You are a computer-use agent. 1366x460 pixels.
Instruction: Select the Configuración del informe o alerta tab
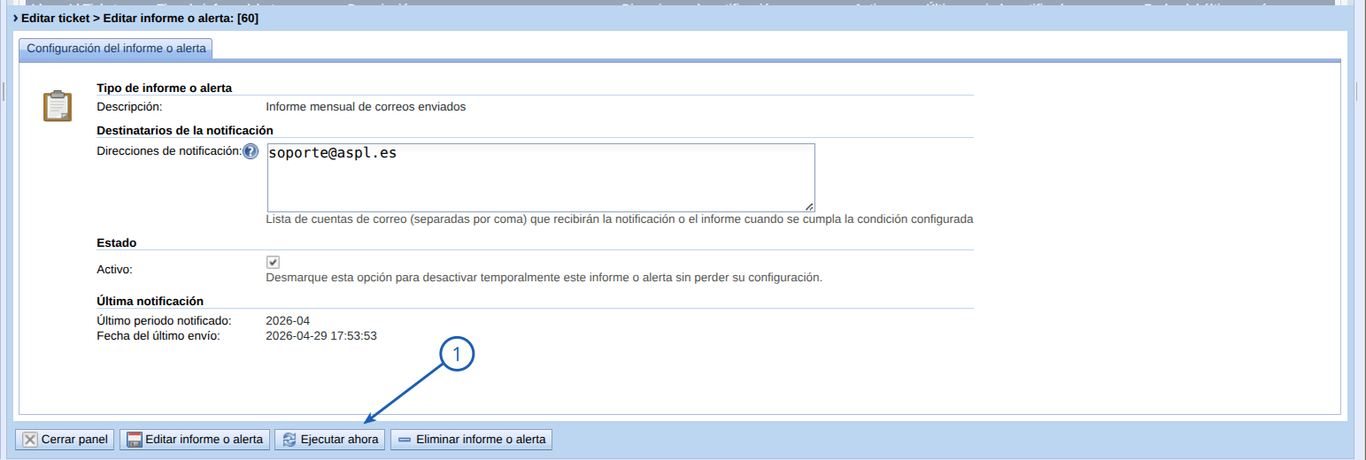pos(116,49)
